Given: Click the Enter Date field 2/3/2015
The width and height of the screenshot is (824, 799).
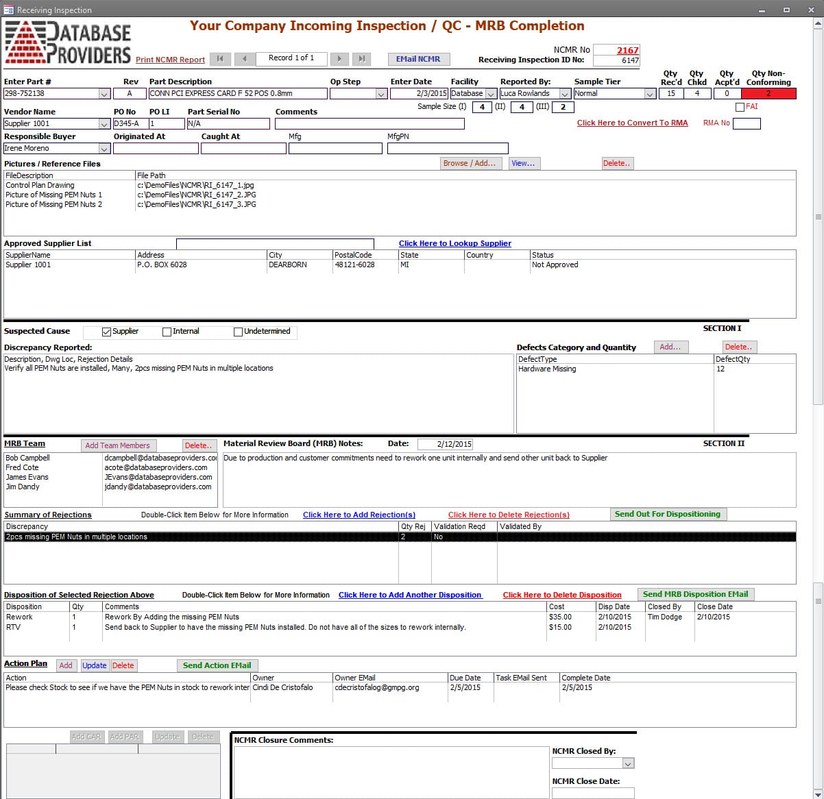Looking at the screenshot, I should 420,94.
